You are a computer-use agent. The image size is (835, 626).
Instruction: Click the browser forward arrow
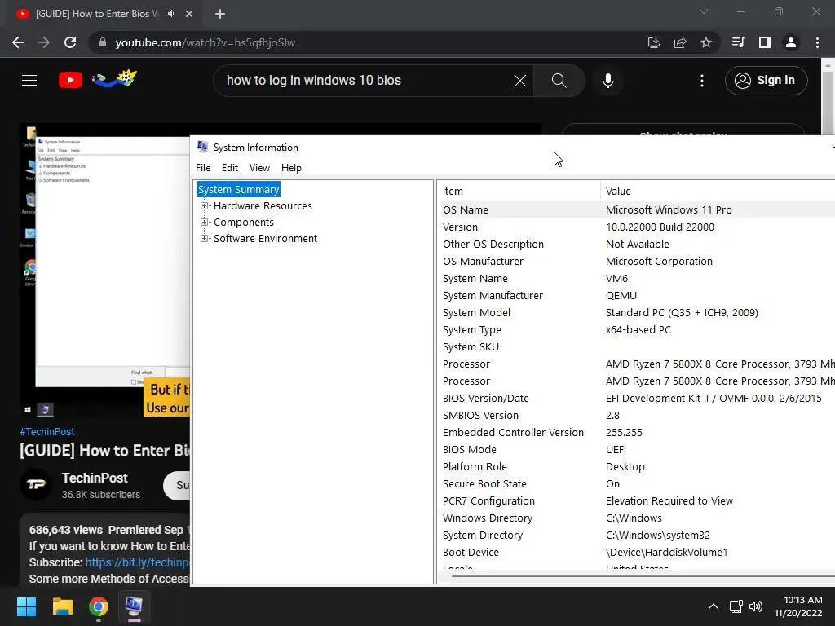44,42
